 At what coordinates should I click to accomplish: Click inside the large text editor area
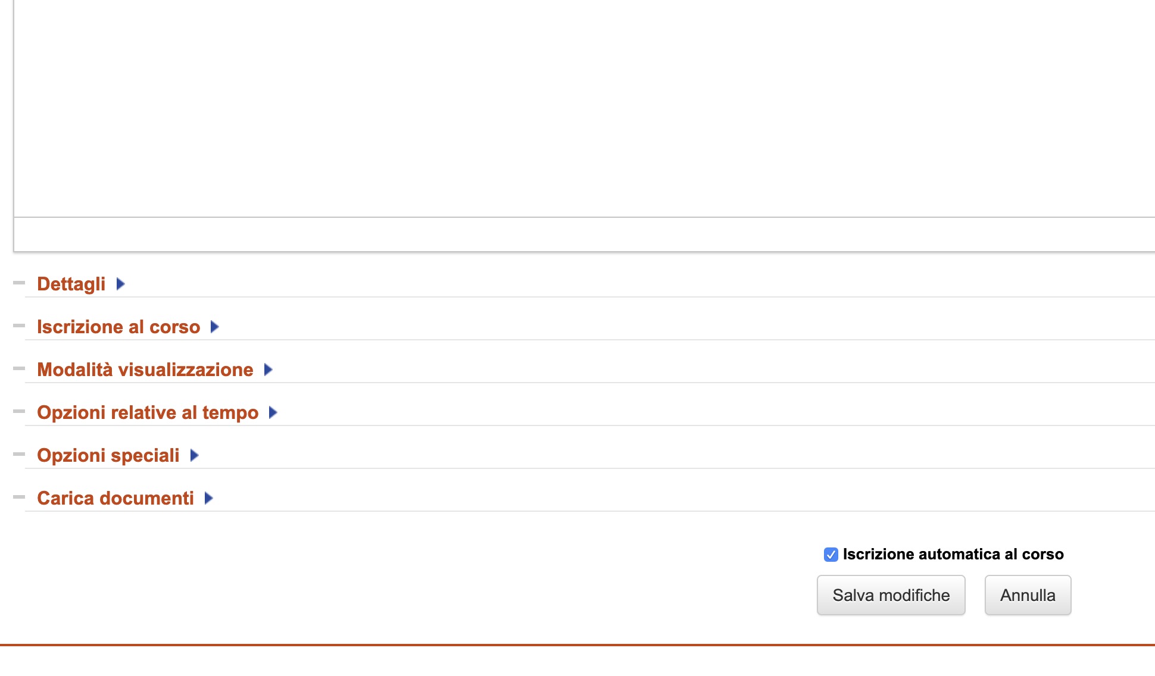click(583, 107)
